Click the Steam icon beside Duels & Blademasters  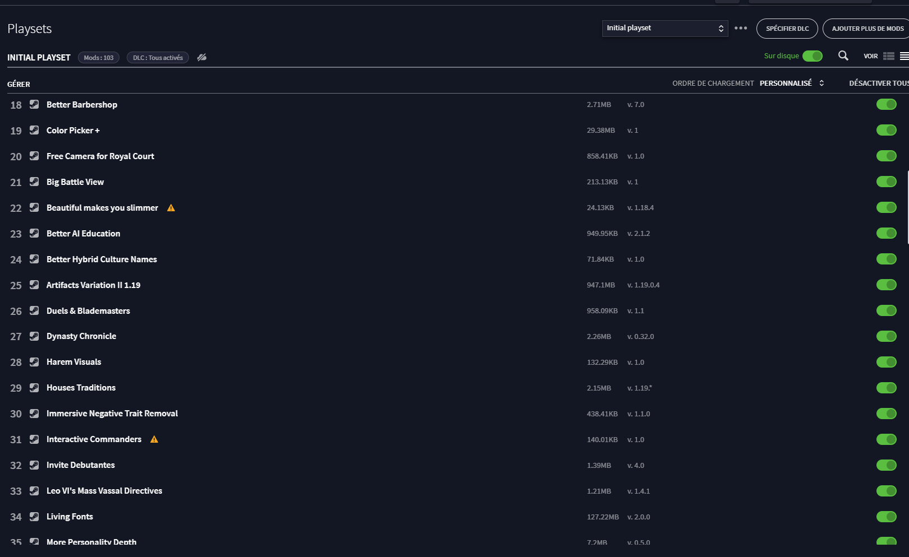point(34,310)
